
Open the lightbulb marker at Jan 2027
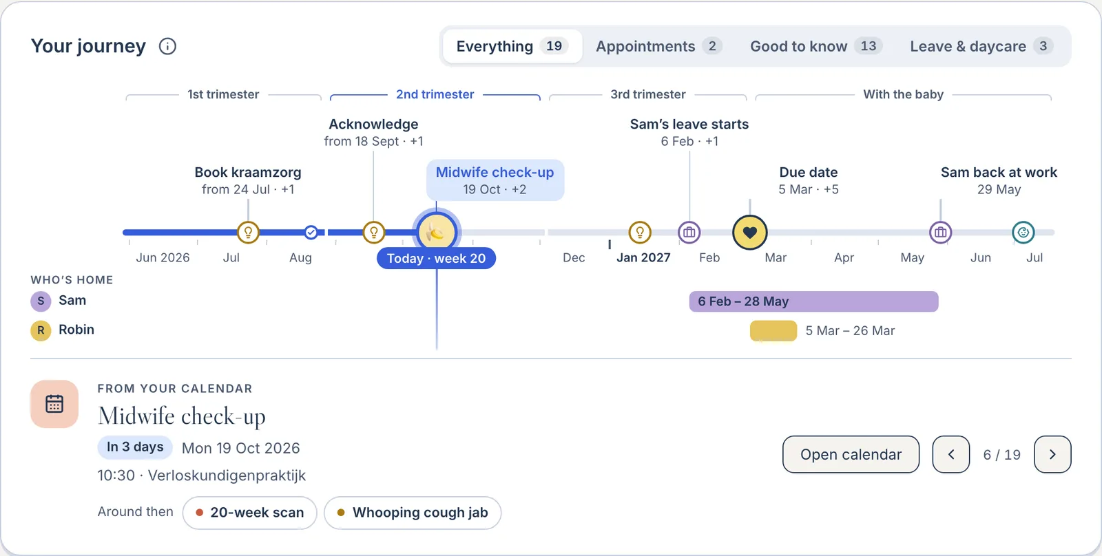(x=640, y=233)
